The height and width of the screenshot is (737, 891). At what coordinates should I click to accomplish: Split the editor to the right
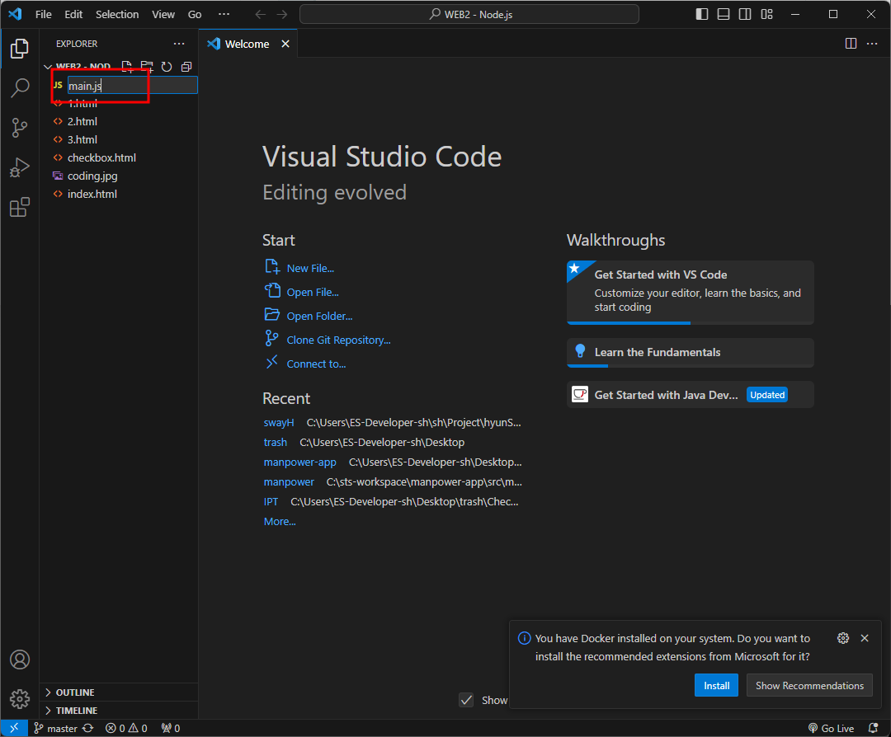coord(851,44)
